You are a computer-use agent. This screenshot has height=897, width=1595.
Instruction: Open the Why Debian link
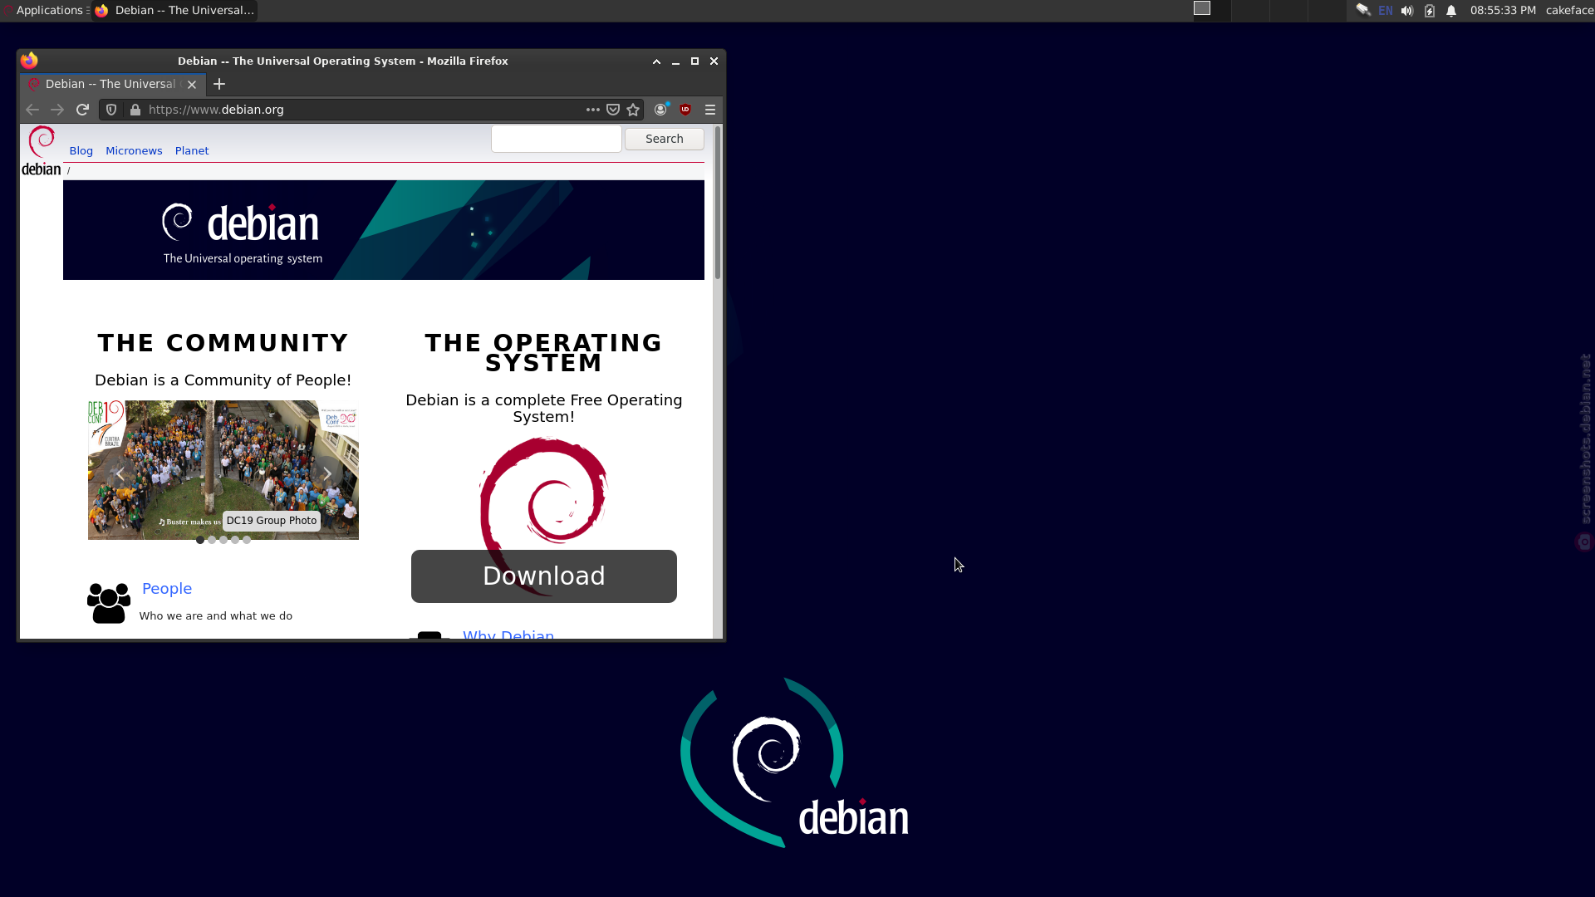coord(508,635)
